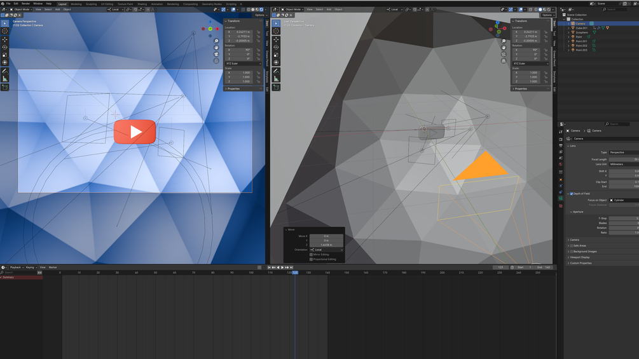Toggle the Safe Areas checkbox
The height and width of the screenshot is (359, 639).
pyautogui.click(x=572, y=246)
